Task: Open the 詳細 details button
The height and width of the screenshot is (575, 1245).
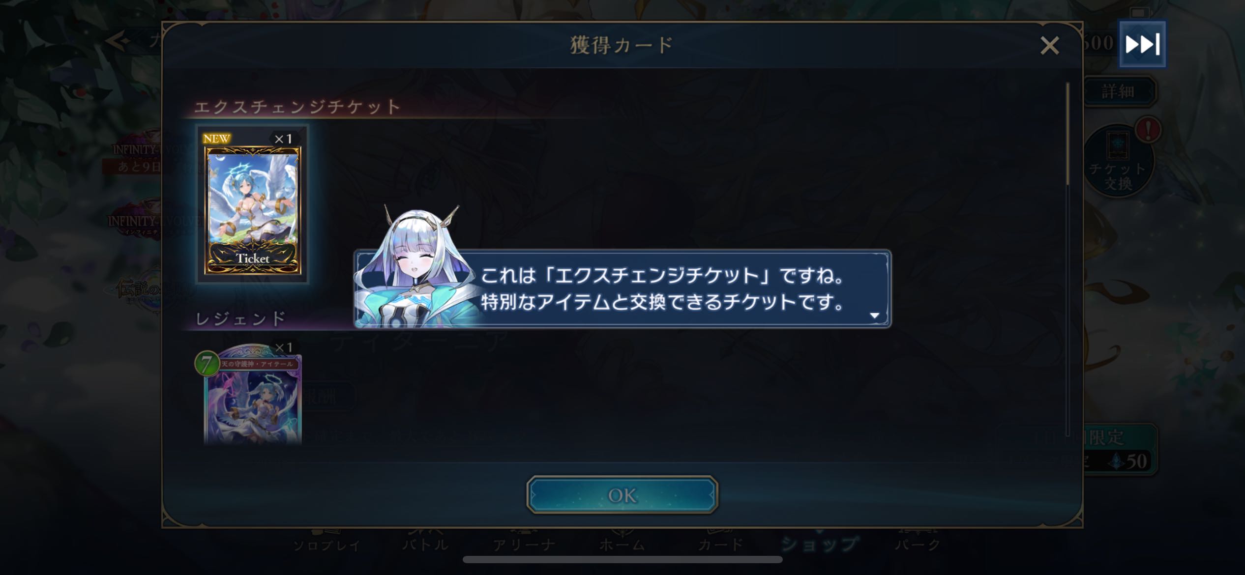Action: (1118, 91)
